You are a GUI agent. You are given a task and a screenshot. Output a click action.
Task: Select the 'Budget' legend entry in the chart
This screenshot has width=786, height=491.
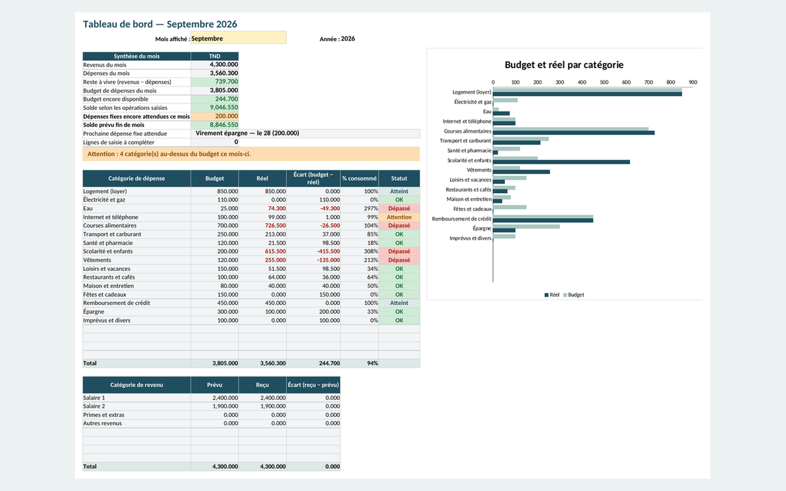574,295
